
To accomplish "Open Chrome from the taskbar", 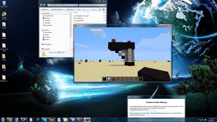I will (10, 120).
